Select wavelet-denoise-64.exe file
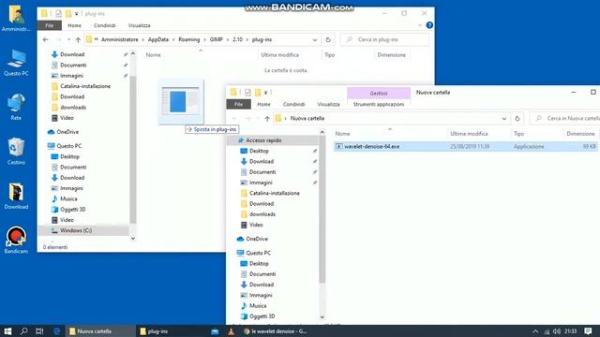600x337 pixels. 465,146
